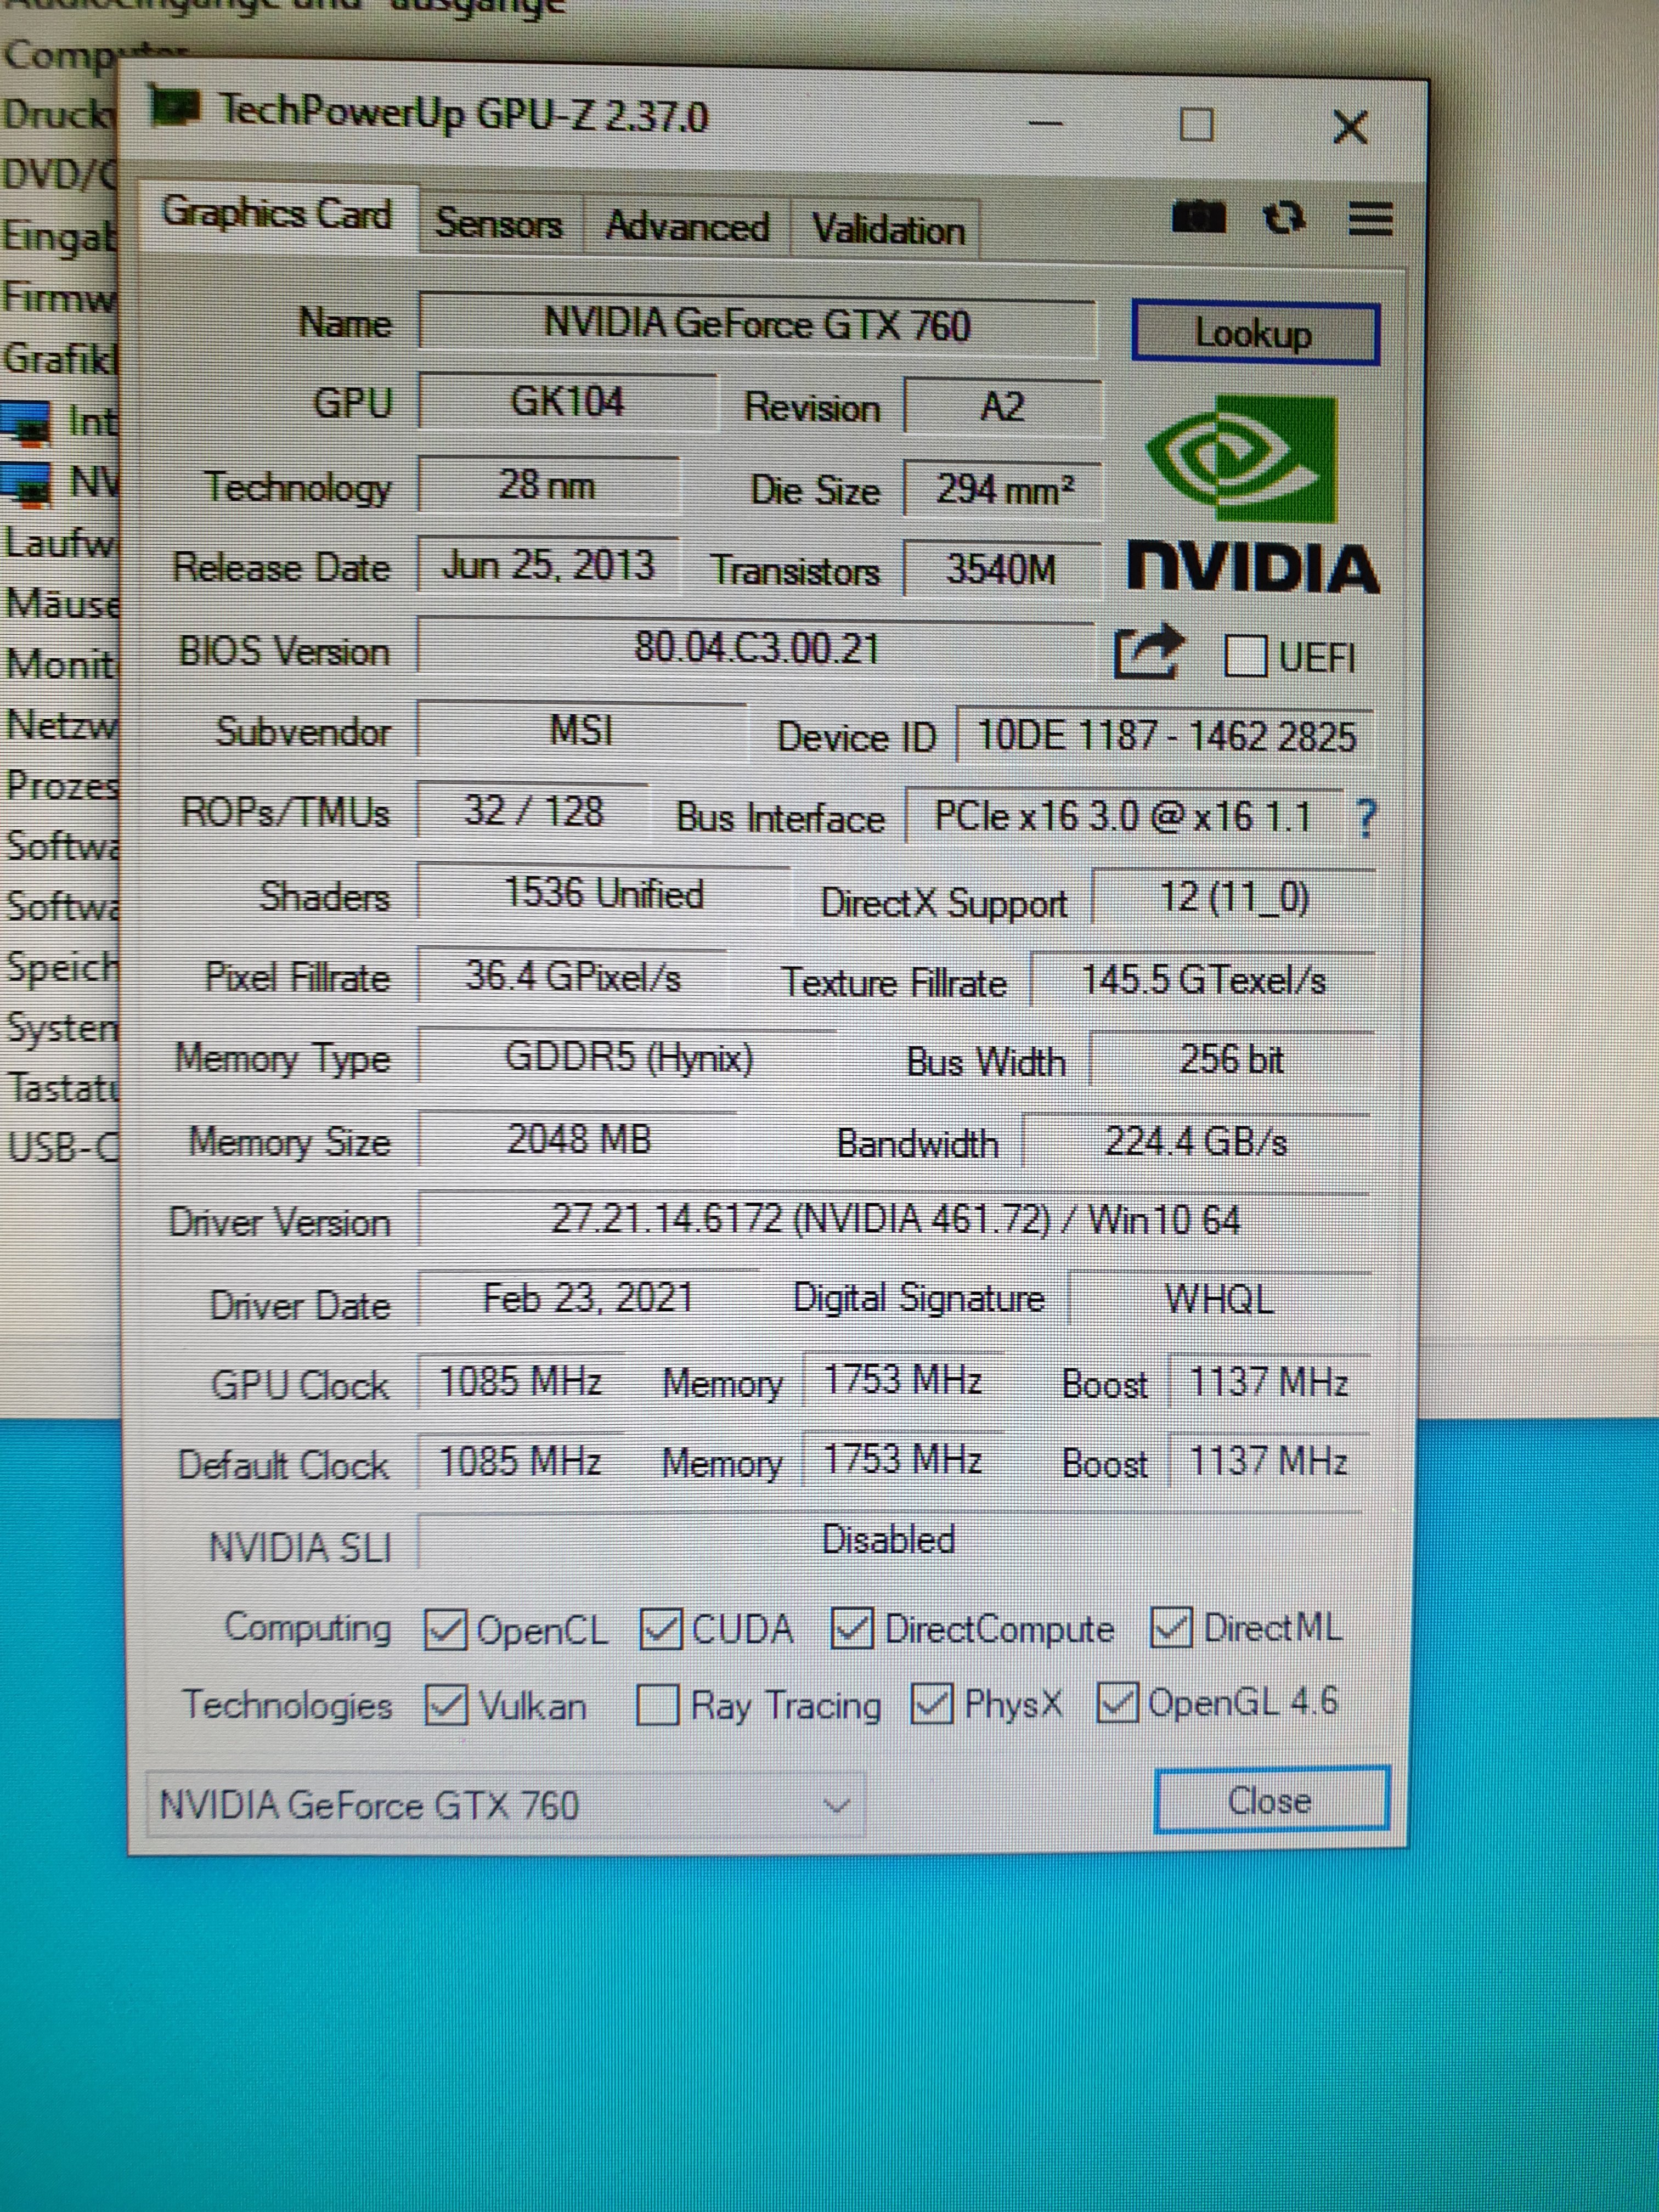Screen dimensions: 1659x2212
Task: Toggle the Ray Tracing checkbox
Action: click(658, 1705)
